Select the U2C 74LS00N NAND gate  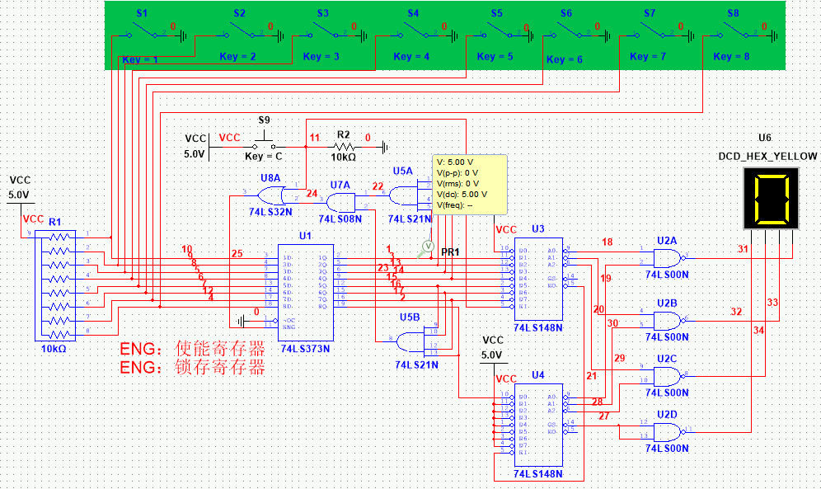click(669, 376)
